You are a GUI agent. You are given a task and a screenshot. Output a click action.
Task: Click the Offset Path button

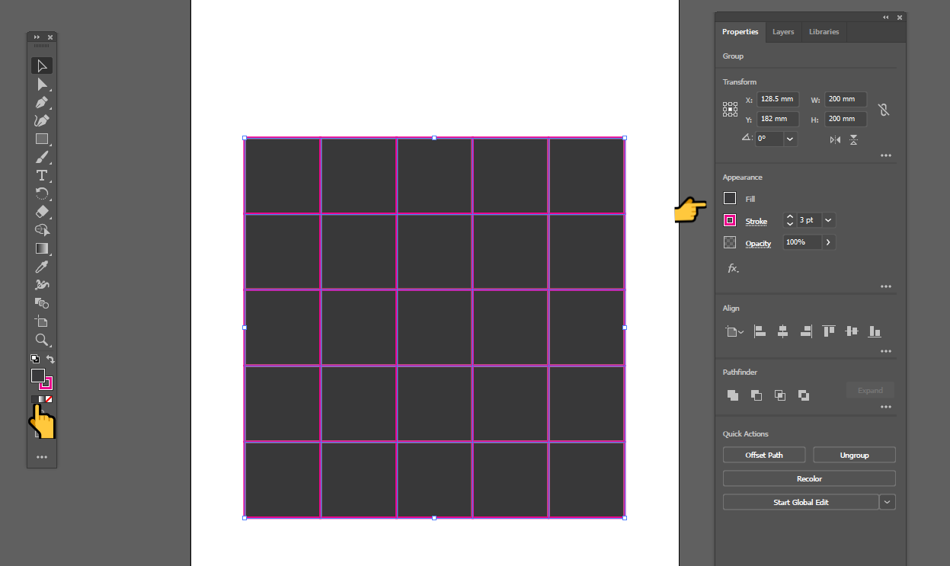pos(764,455)
